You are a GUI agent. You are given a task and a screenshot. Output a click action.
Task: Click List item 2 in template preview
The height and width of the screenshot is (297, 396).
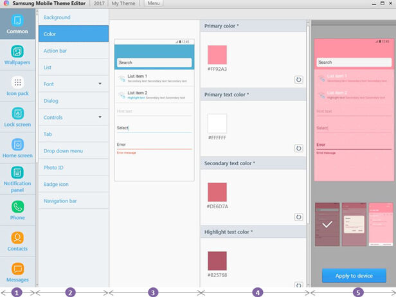coord(154,94)
